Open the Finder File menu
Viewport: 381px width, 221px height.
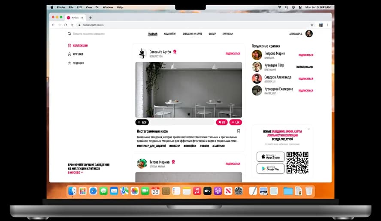(71, 7)
